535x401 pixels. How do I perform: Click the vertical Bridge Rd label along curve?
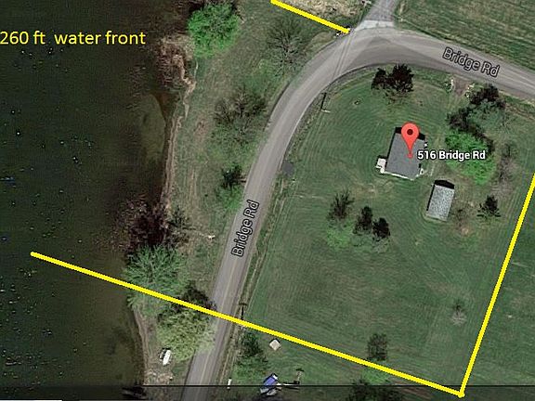coord(245,228)
